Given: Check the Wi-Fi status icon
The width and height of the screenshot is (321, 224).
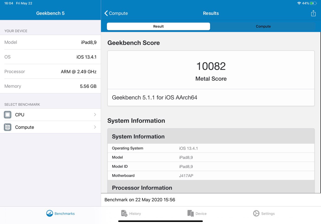Looking at the screenshot, I should pos(299,3).
